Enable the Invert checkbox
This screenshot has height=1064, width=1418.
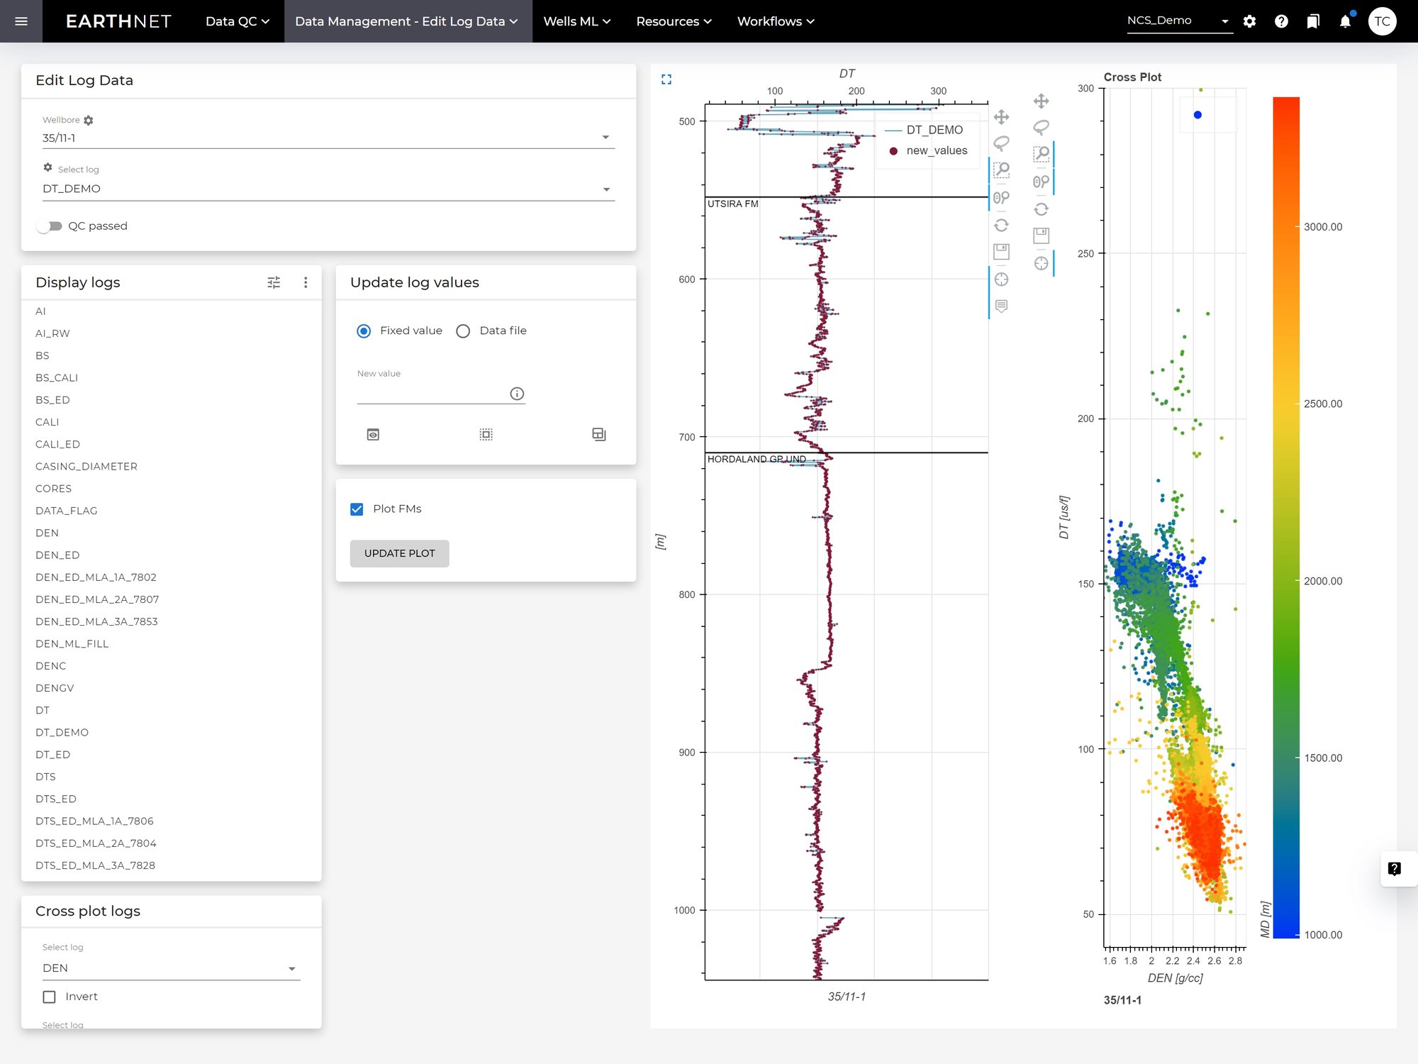tap(50, 997)
